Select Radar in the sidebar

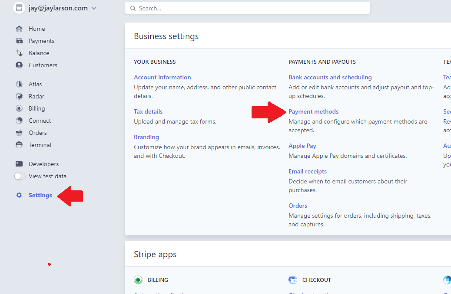36,96
